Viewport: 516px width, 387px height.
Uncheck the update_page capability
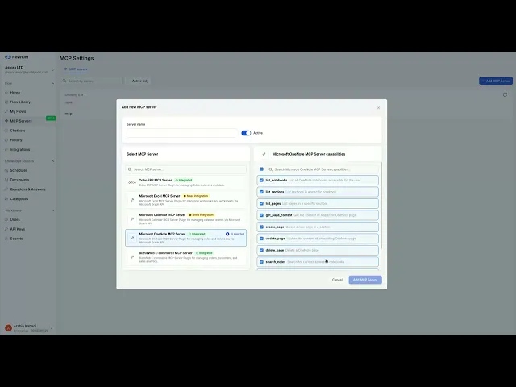pos(261,239)
